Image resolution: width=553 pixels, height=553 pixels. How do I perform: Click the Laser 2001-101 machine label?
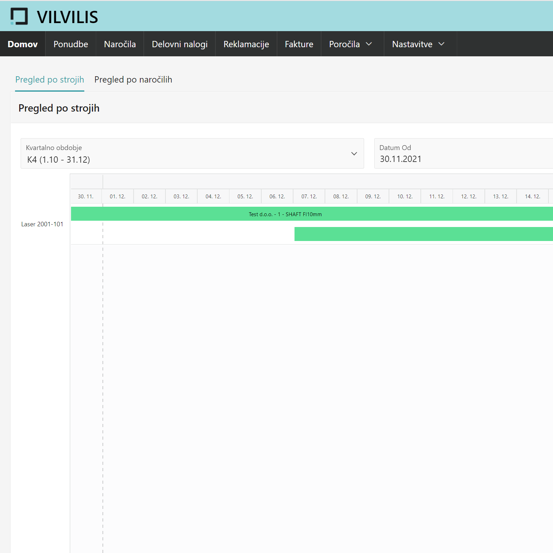tap(42, 224)
